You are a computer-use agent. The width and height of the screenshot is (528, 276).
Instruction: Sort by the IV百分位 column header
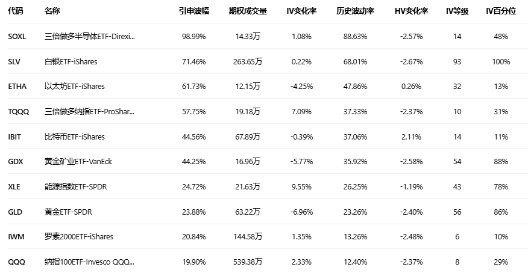[x=500, y=11]
